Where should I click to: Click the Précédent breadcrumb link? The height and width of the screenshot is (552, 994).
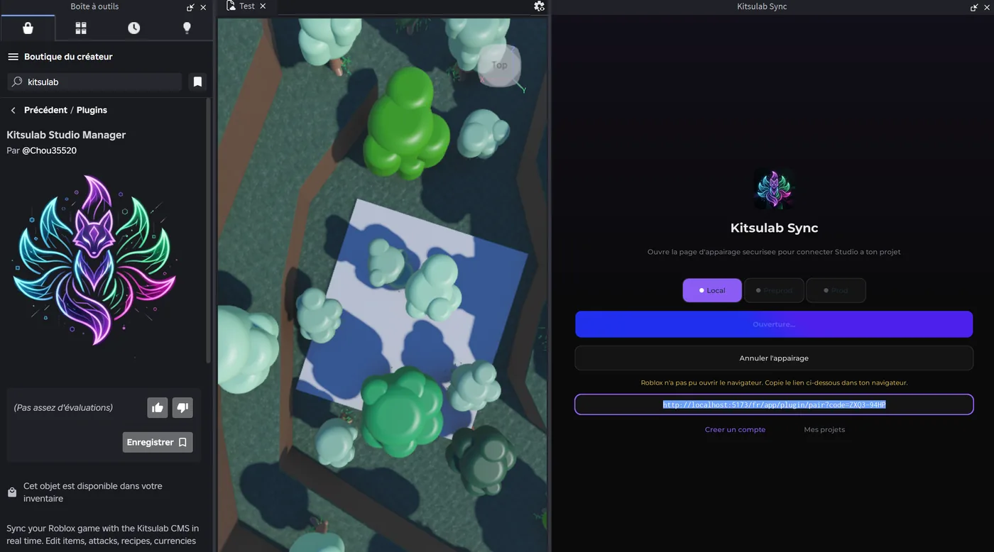point(45,110)
